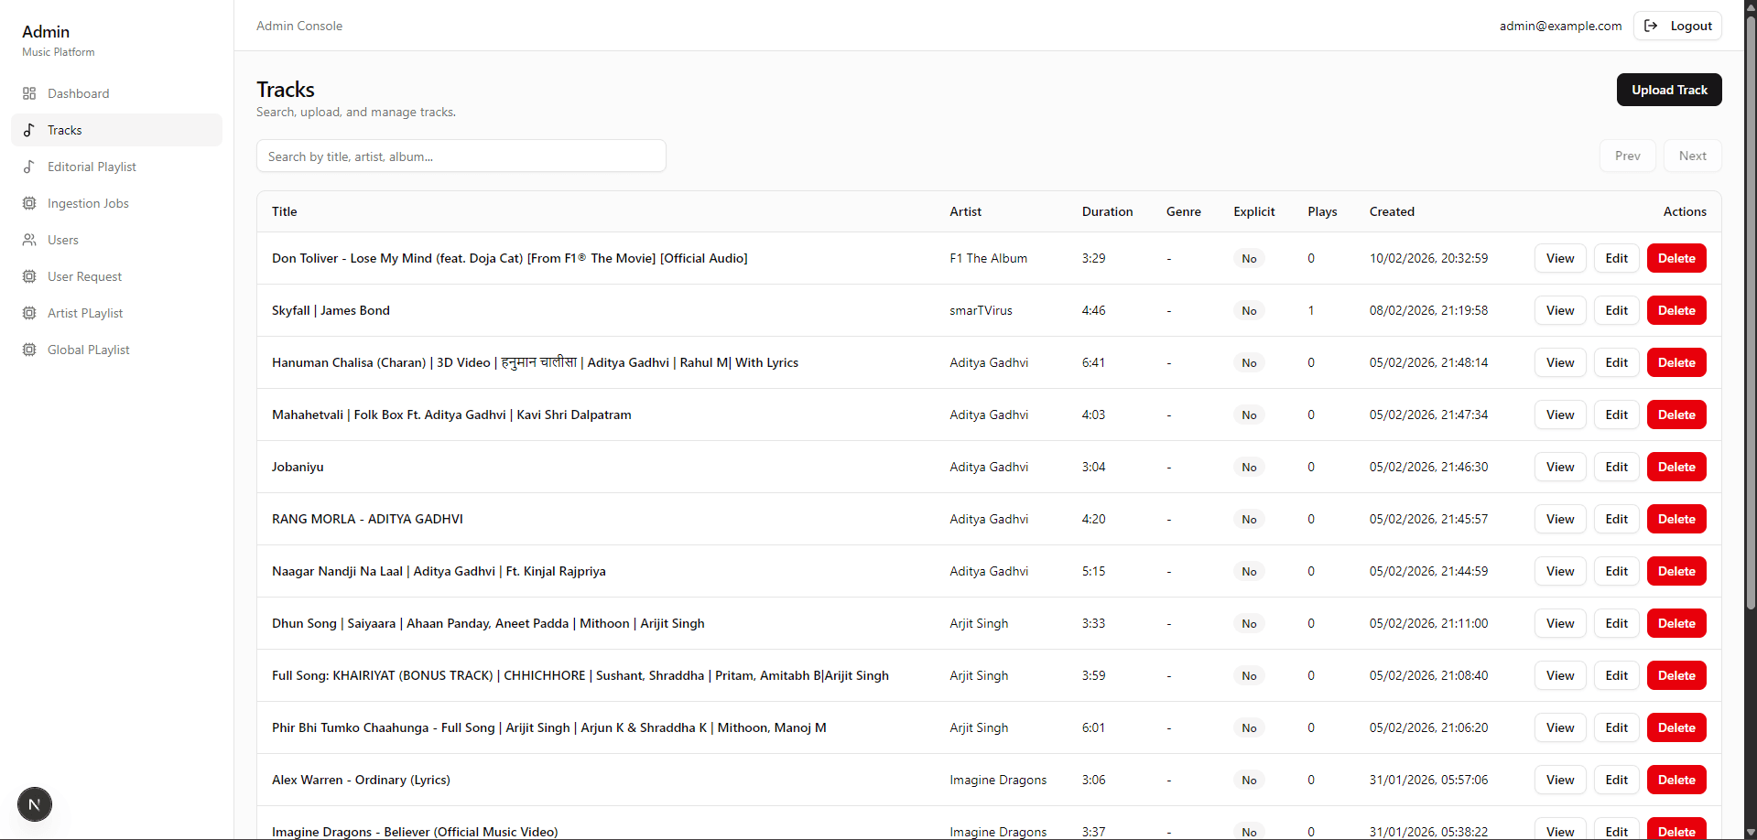Go to Editorial Playlist page
Screen dimensions: 1757x840
pos(116,167)
